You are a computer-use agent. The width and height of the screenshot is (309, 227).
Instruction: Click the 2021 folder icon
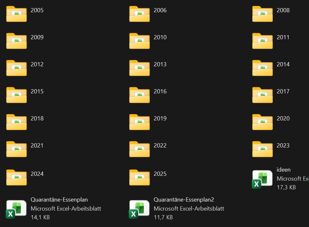click(x=16, y=149)
